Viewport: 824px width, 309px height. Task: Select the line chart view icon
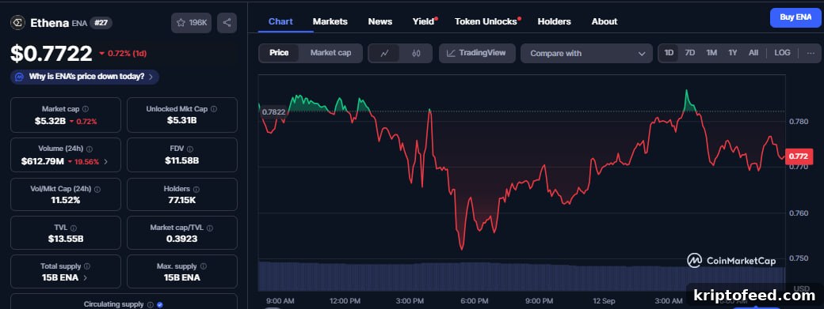click(x=384, y=53)
